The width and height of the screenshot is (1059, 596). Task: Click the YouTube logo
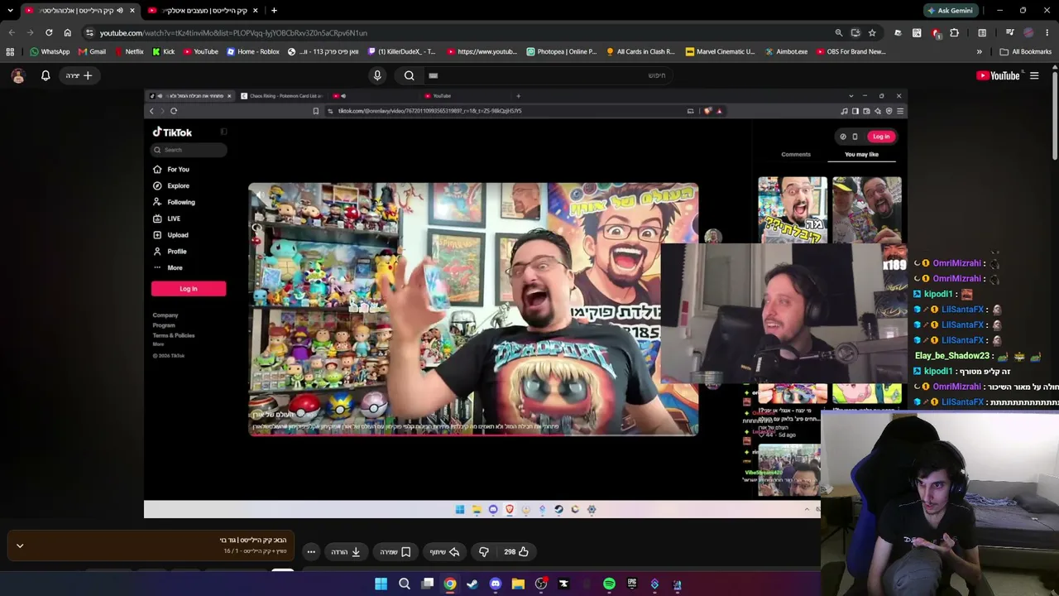[998, 75]
